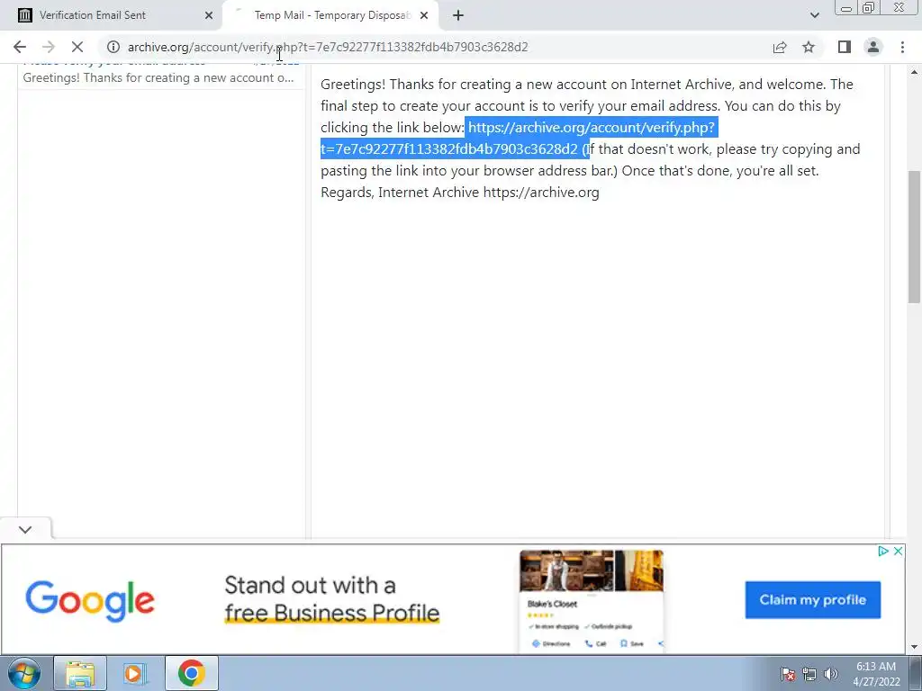Open the highlighted archive.org verify link
The height and width of the screenshot is (691, 922).
(x=518, y=138)
